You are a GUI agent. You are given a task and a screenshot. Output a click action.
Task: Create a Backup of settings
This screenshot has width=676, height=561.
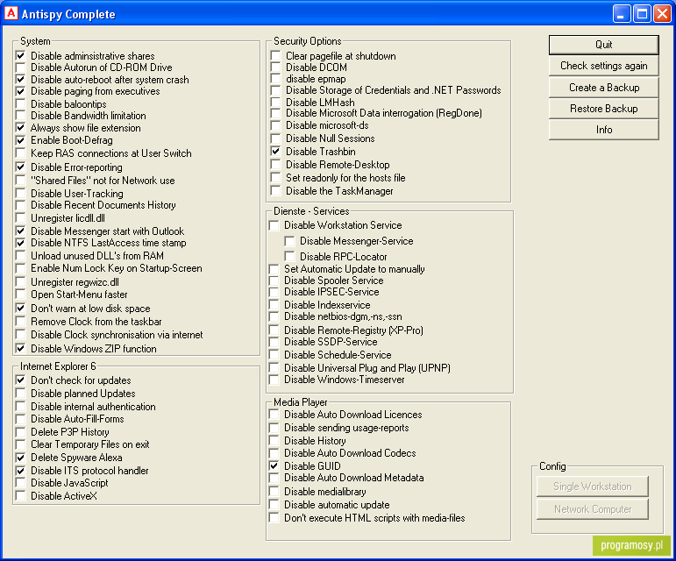click(x=603, y=88)
